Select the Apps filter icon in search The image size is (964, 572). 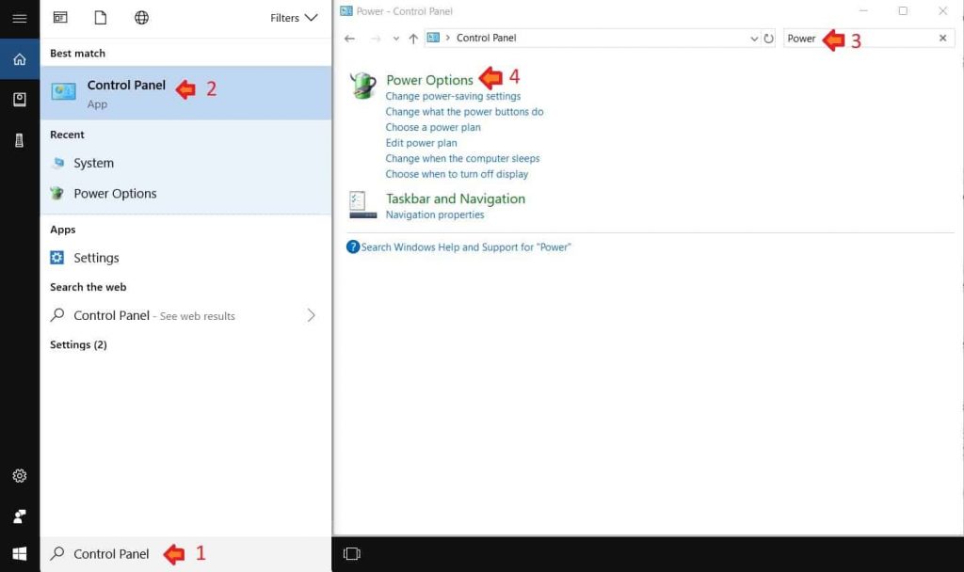60,18
